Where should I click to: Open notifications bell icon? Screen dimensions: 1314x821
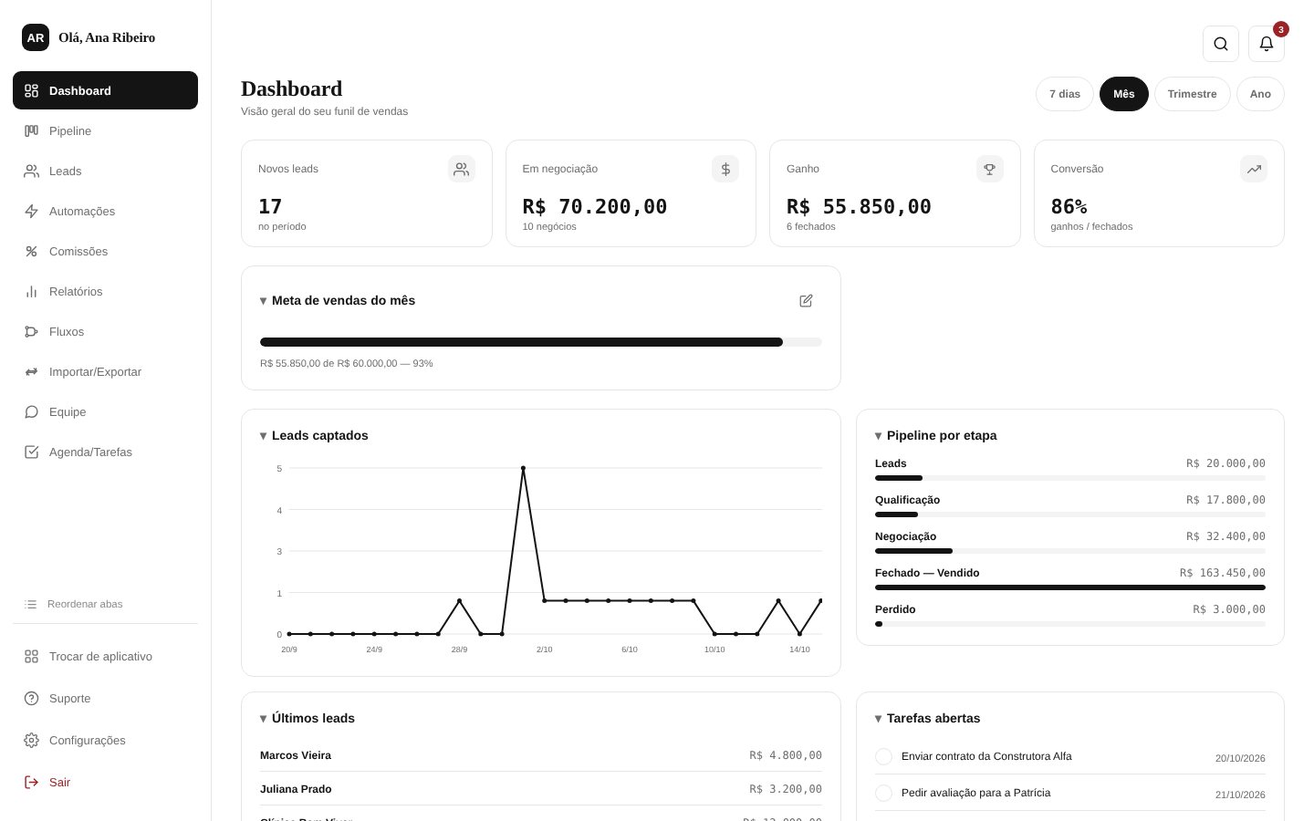(x=1267, y=44)
